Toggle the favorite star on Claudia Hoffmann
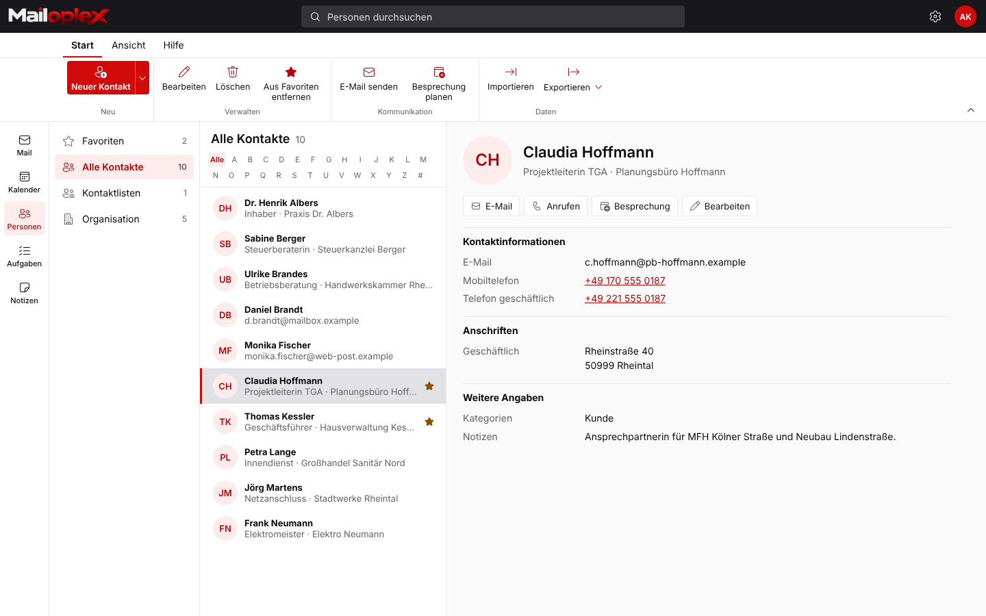986x616 pixels. pos(429,386)
